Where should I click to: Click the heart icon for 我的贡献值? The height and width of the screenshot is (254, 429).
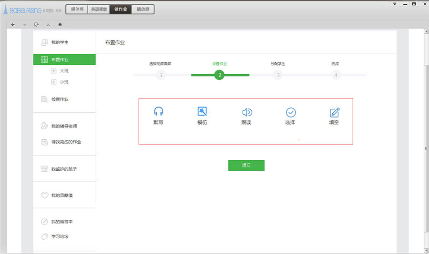(45, 195)
